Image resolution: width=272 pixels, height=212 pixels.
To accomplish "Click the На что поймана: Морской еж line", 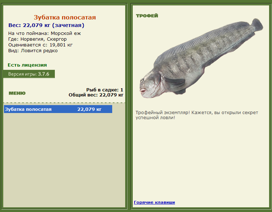I will pyautogui.click(x=45, y=33).
